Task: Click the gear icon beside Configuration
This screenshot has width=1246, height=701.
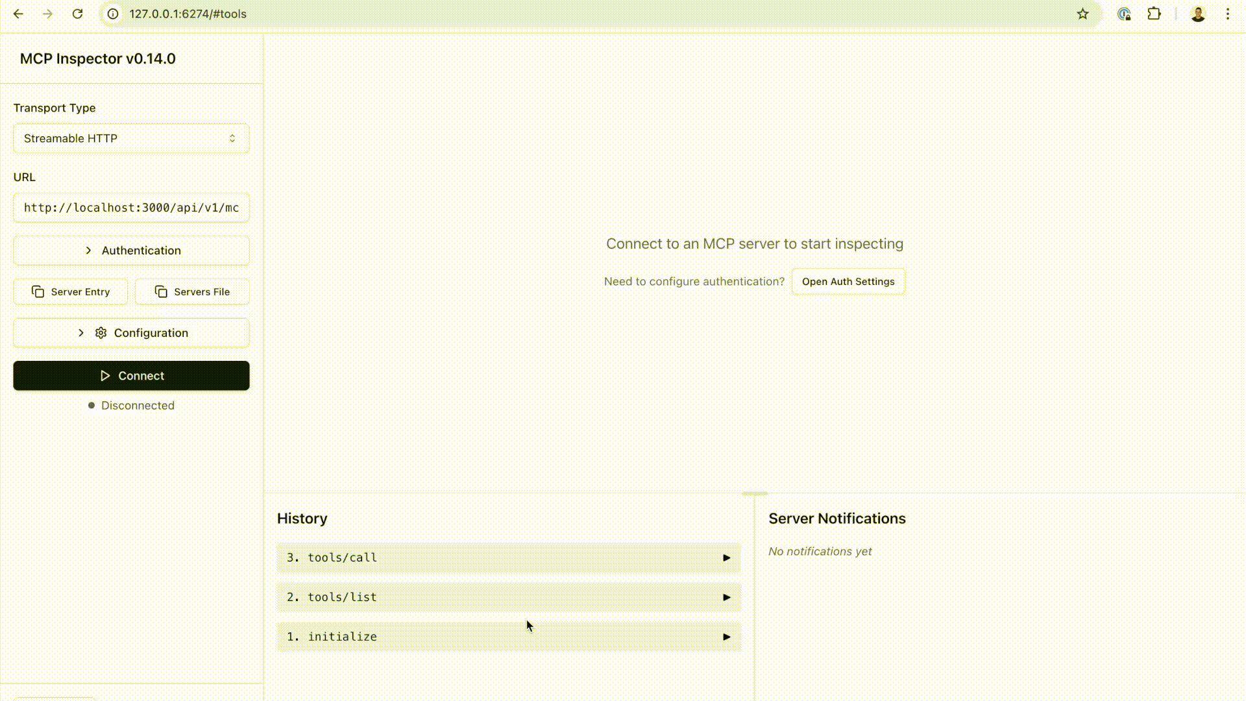Action: tap(101, 333)
